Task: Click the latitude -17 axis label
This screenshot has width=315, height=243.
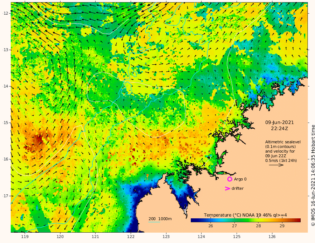Action: [5, 196]
